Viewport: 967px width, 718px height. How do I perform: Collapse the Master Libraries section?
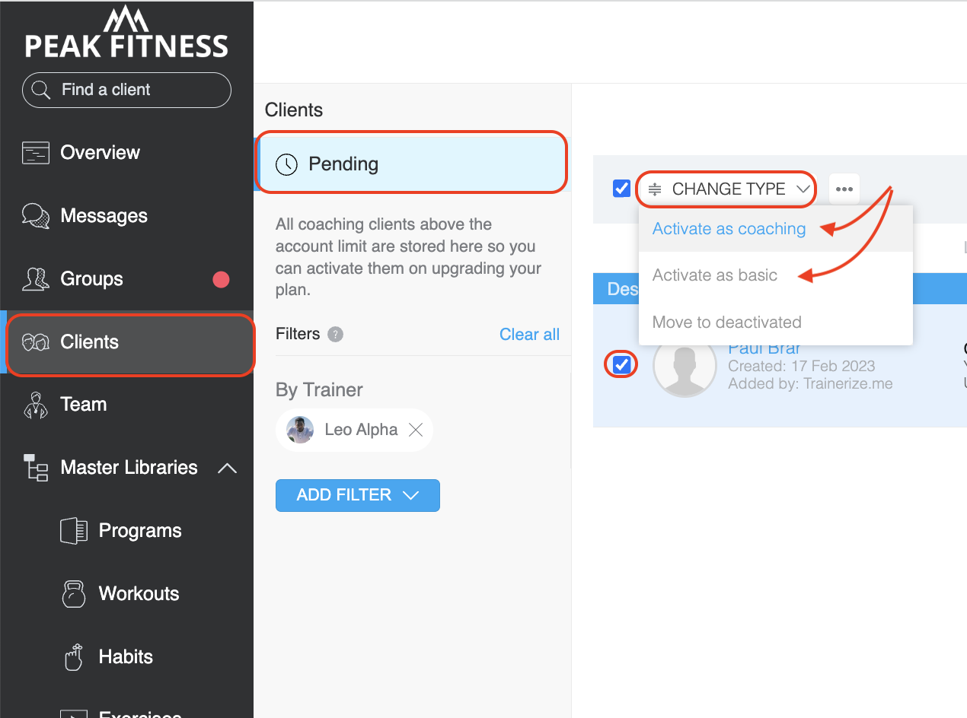227,468
